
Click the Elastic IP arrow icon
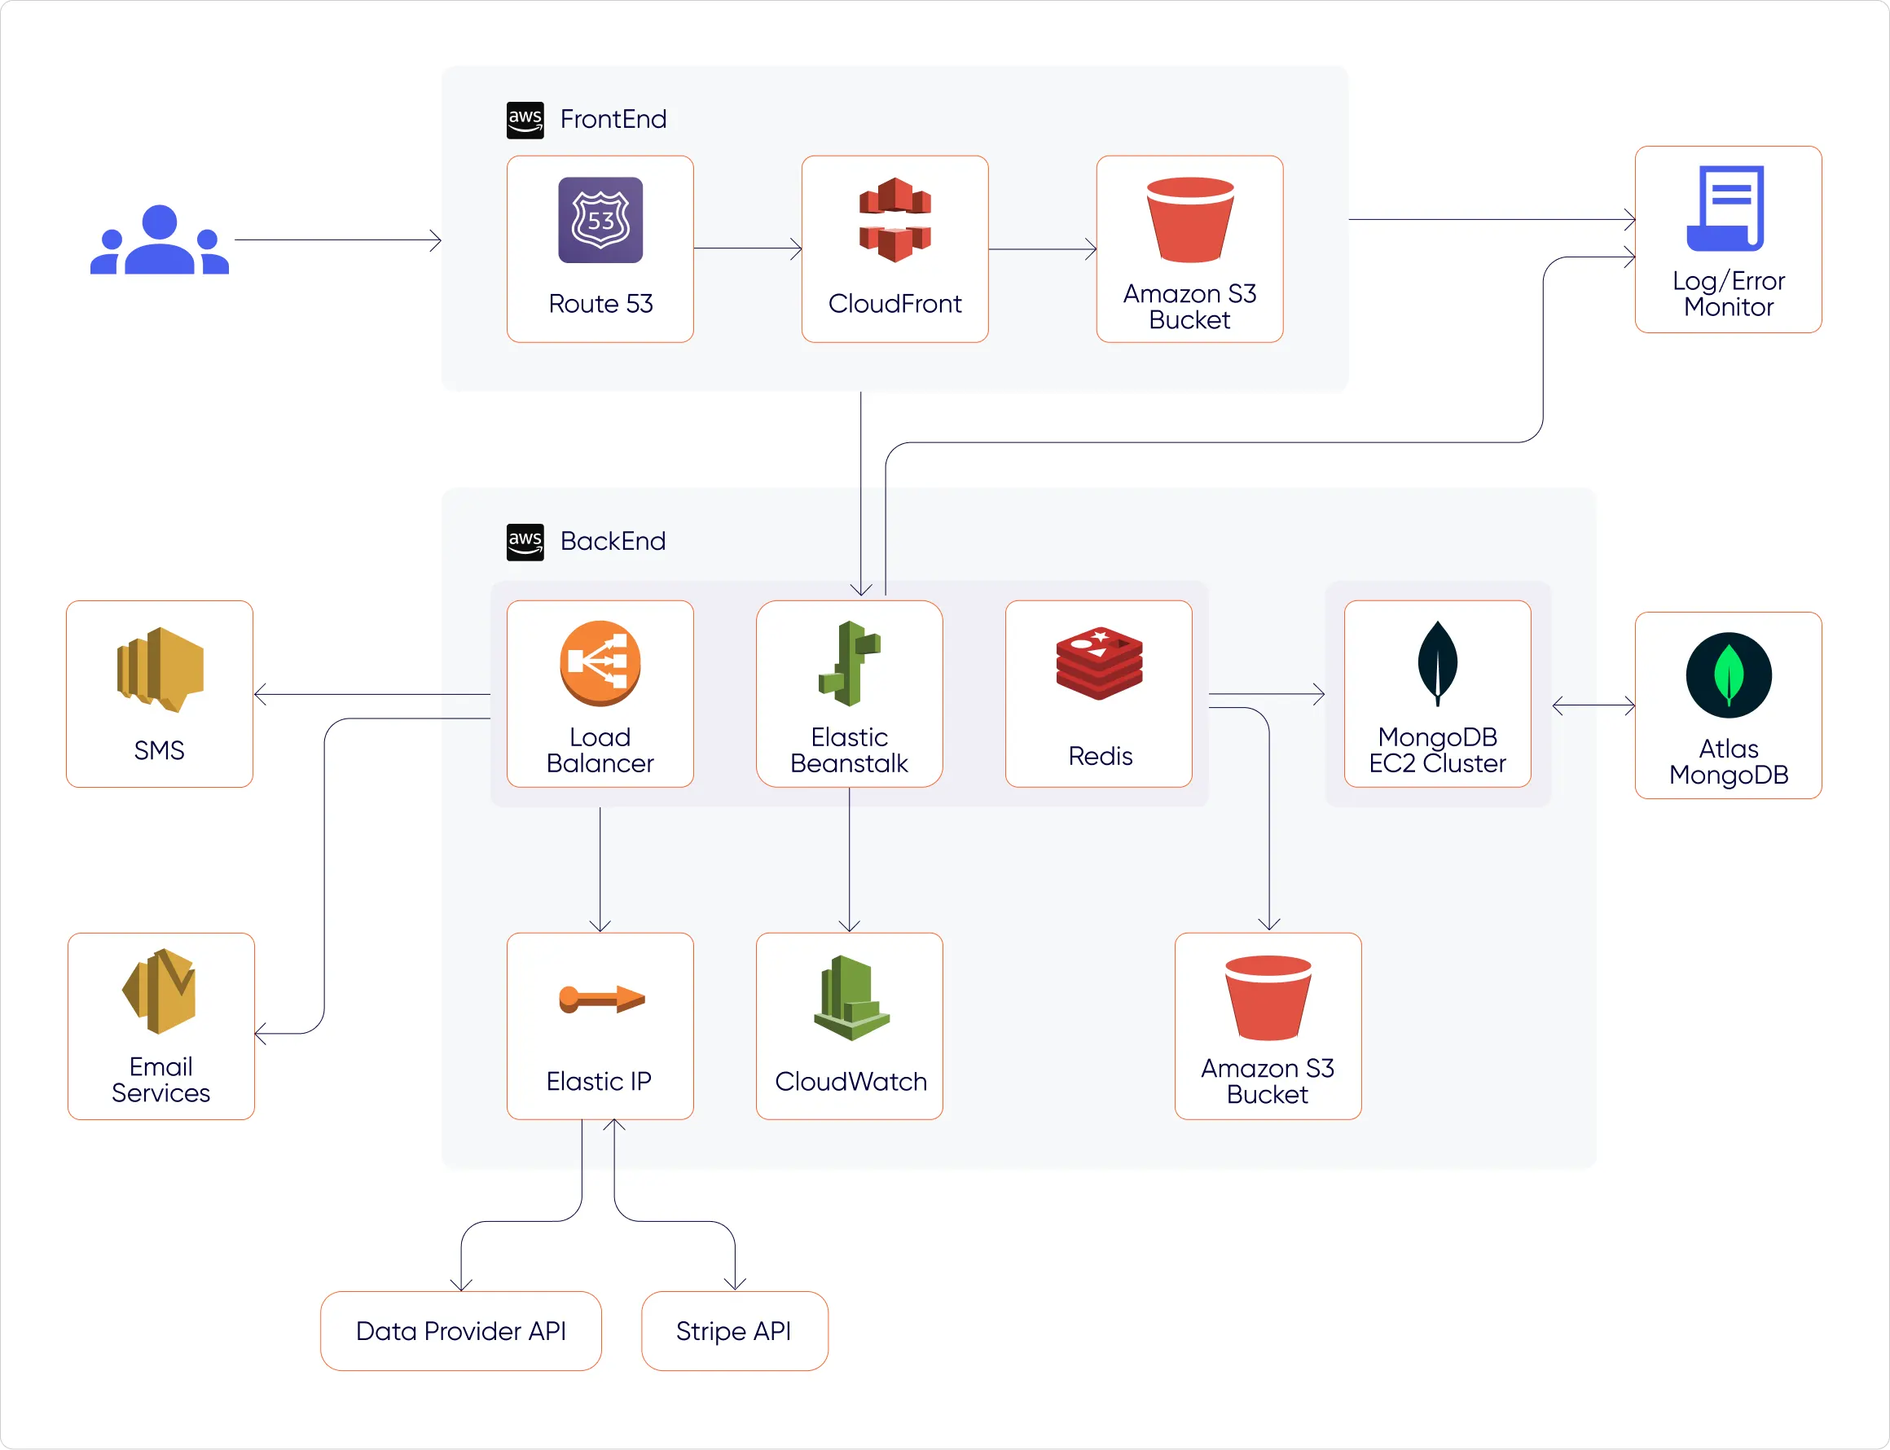[601, 1000]
